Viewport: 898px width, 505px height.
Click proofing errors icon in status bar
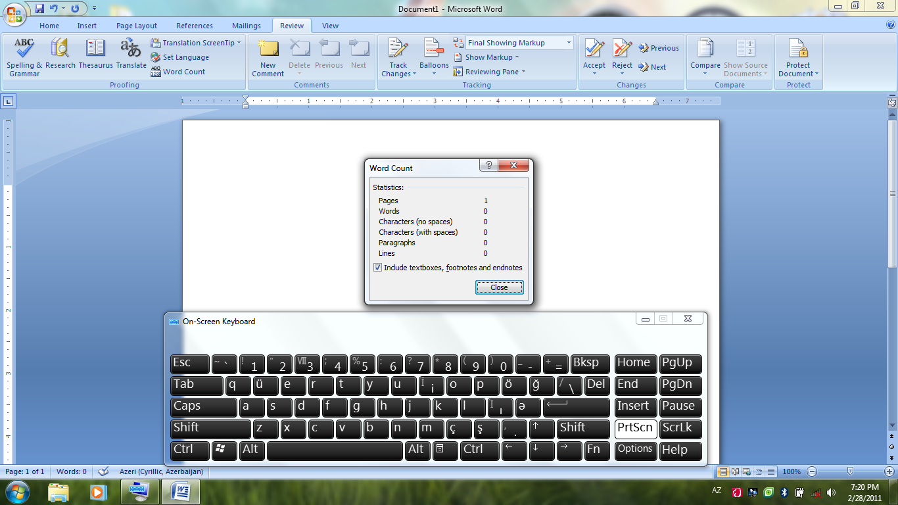(x=103, y=471)
